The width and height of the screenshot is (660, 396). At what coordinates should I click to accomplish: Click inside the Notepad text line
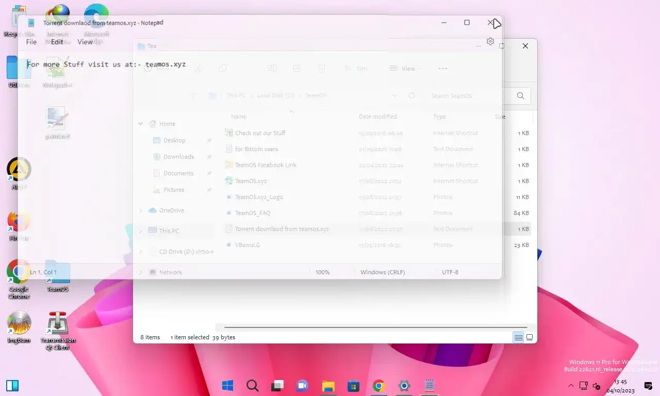(106, 64)
